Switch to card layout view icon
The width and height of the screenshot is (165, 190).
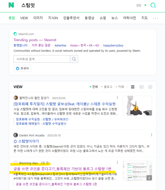click(133, 87)
